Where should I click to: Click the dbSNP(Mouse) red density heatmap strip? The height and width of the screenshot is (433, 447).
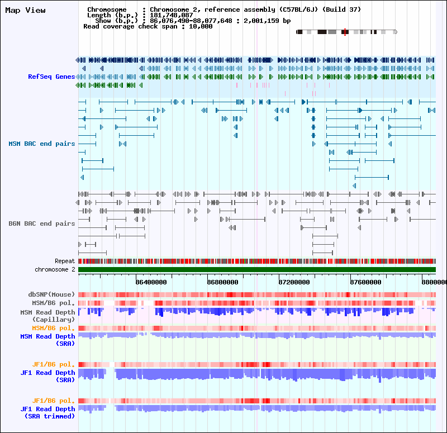tap(256, 294)
